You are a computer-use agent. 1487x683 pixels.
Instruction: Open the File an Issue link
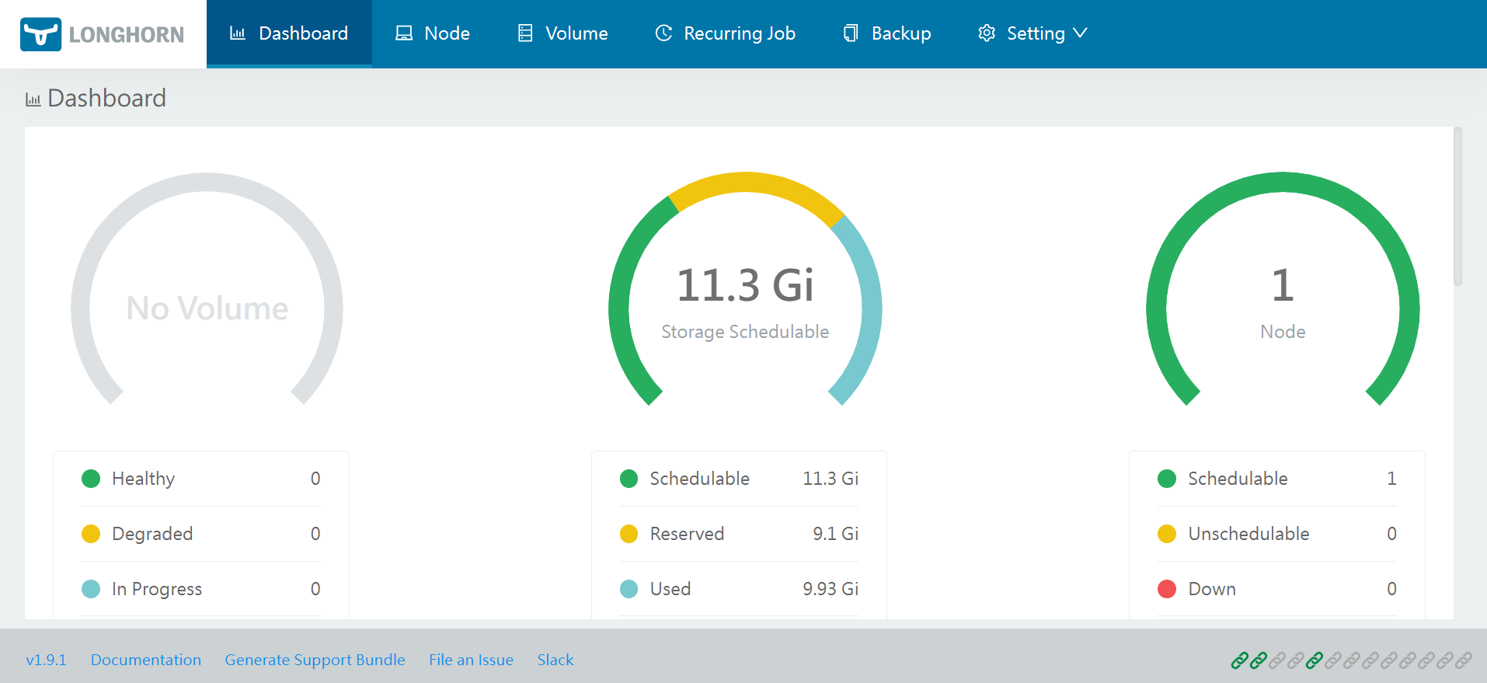tap(471, 660)
